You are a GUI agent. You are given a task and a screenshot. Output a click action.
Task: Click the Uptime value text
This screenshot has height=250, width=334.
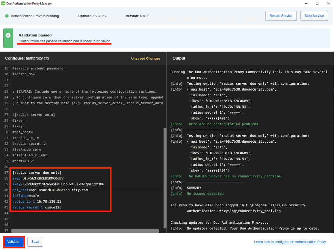click(99, 16)
